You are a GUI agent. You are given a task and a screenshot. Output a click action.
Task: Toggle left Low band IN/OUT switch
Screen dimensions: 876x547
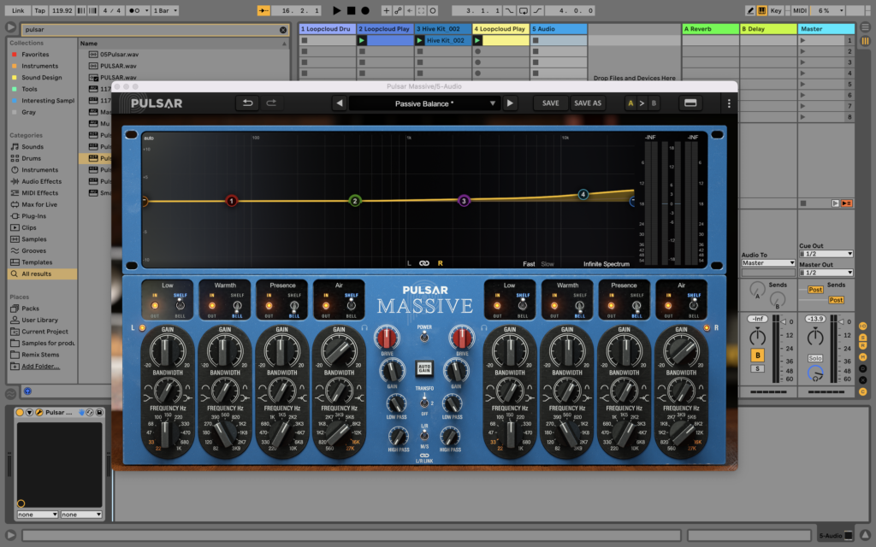tap(155, 305)
